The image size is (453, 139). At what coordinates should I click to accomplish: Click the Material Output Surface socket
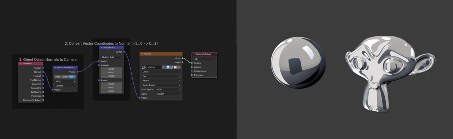click(191, 63)
